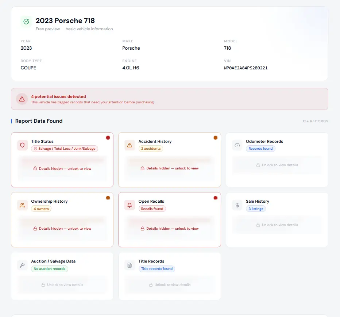Click the orange status dot on Accident History card

[215, 138]
